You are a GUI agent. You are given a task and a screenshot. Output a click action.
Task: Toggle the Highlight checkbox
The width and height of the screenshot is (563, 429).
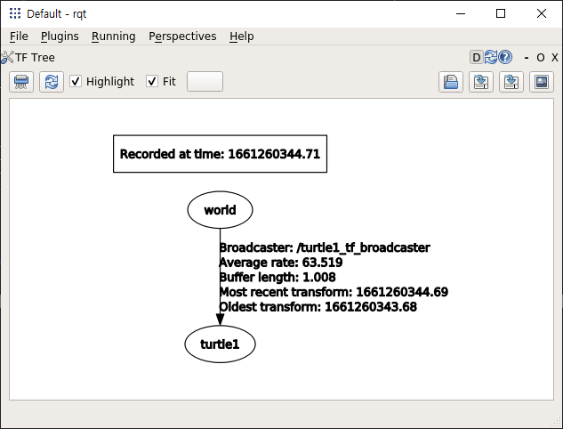click(76, 81)
